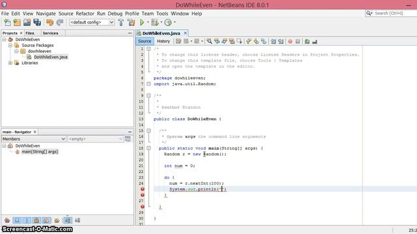417x234 pixels.
Task: Click the Find Next Occurrence icon
Action: click(224, 42)
